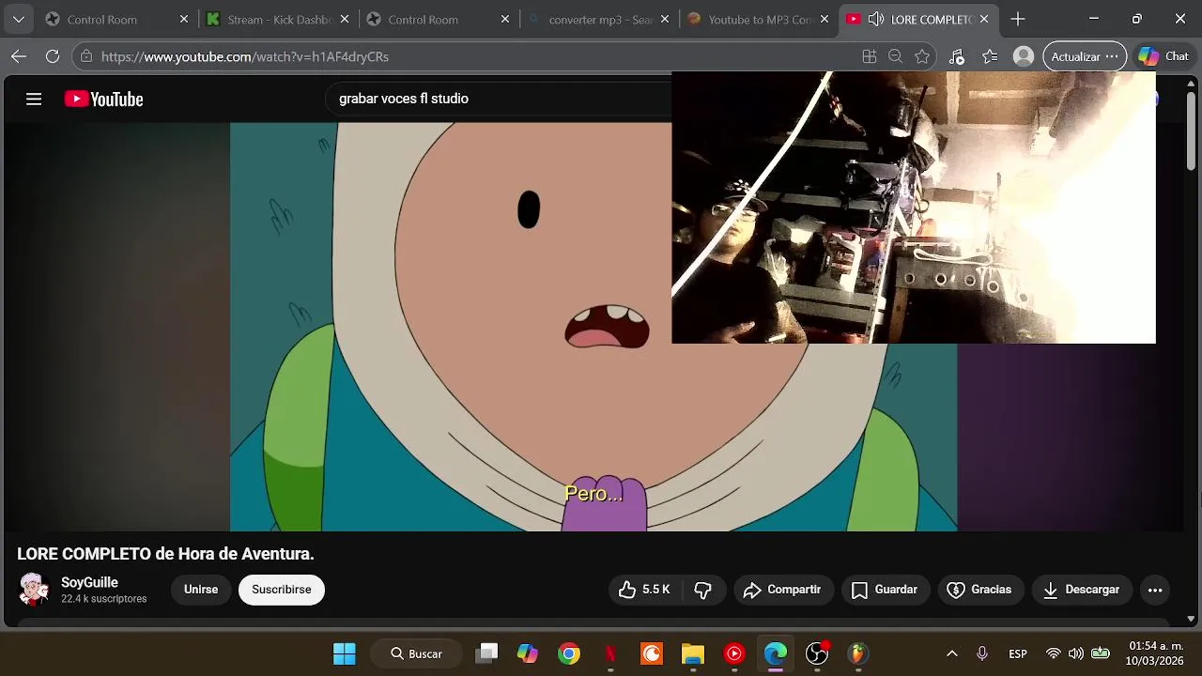Image resolution: width=1202 pixels, height=676 pixels.
Task: Open the Windows Start menu
Action: click(345, 653)
